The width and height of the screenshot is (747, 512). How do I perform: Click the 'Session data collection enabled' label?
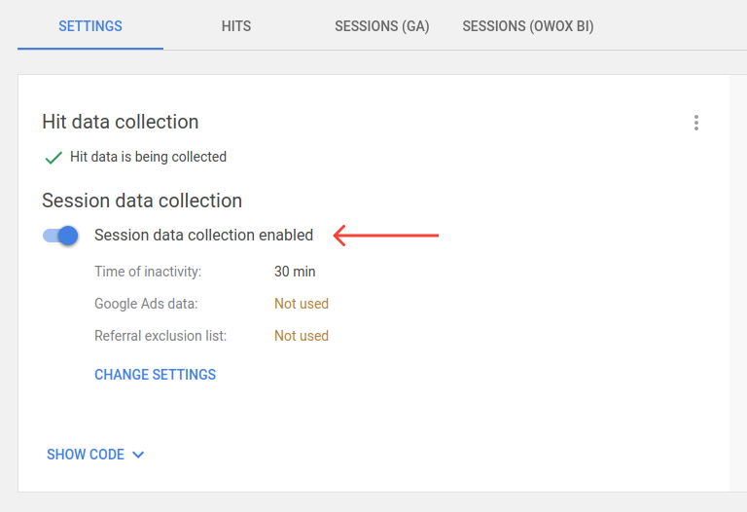[203, 235]
